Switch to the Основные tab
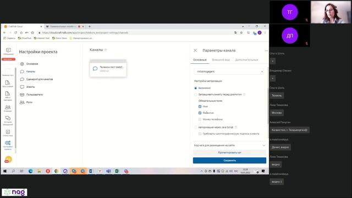 click(x=200, y=60)
